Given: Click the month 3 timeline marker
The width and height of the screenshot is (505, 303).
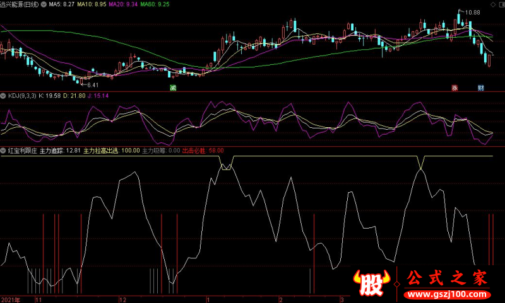Looking at the screenshot, I should [342, 300].
